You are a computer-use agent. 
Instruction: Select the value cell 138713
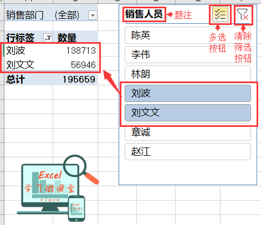tap(76, 50)
